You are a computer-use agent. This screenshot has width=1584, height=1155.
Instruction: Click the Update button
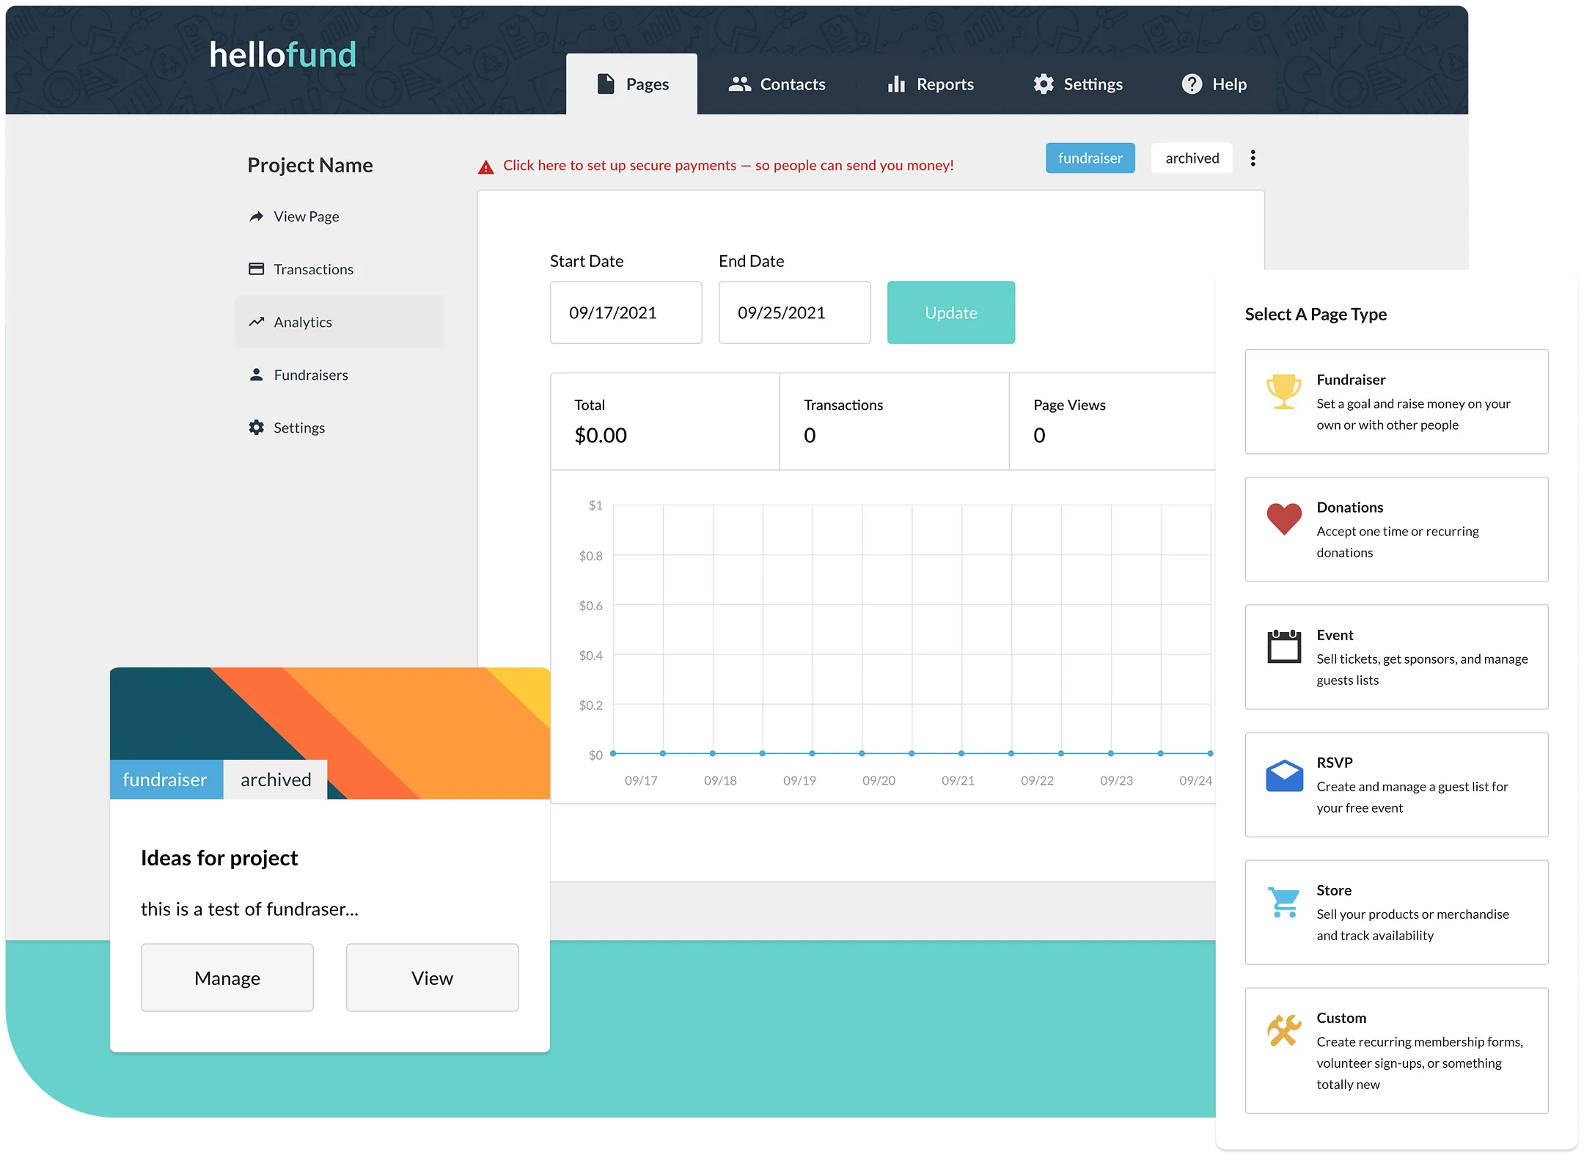point(951,312)
